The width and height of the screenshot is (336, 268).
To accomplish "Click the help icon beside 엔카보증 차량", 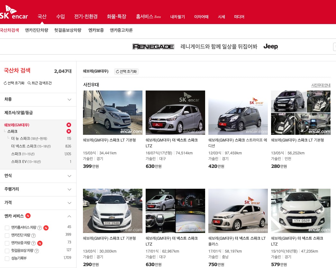I will click(33, 243).
